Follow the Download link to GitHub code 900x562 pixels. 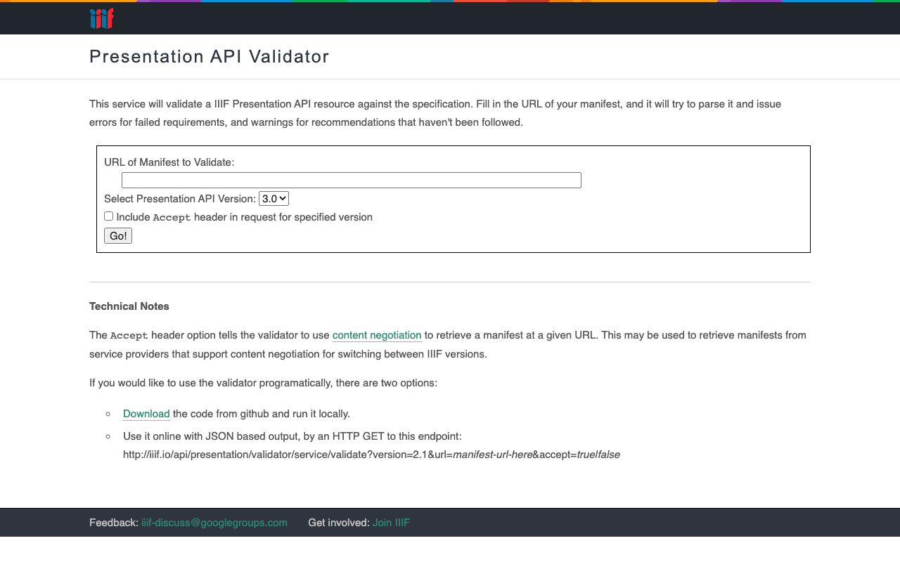pyautogui.click(x=146, y=414)
